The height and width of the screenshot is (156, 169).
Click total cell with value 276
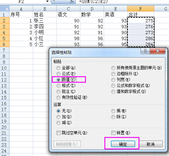(141, 26)
